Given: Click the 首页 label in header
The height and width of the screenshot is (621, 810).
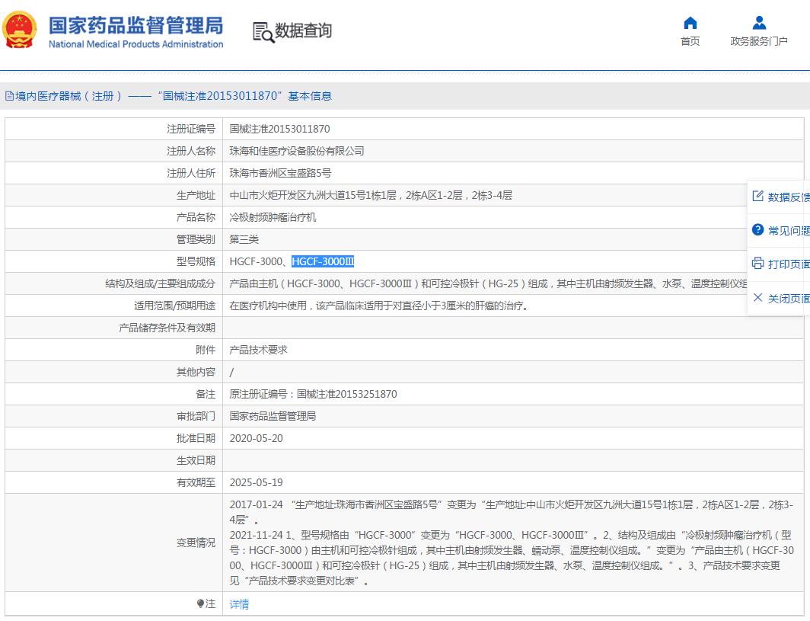Looking at the screenshot, I should click(690, 41).
